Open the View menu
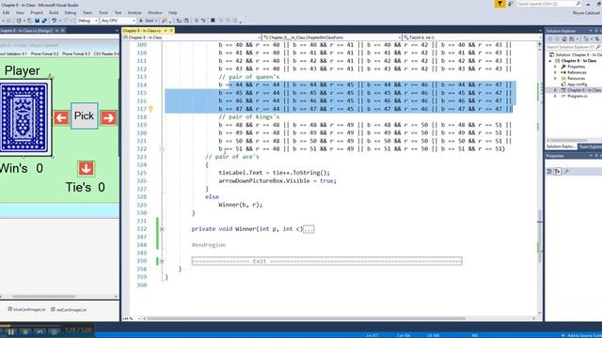The height and width of the screenshot is (338, 602). click(20, 12)
